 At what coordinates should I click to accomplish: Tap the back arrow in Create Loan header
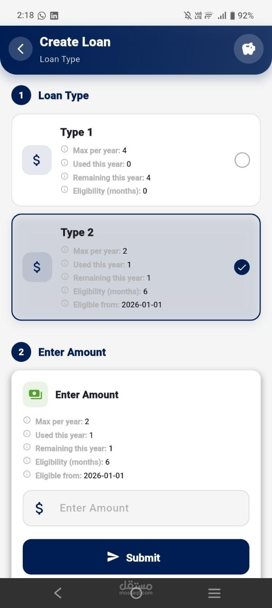[x=20, y=48]
